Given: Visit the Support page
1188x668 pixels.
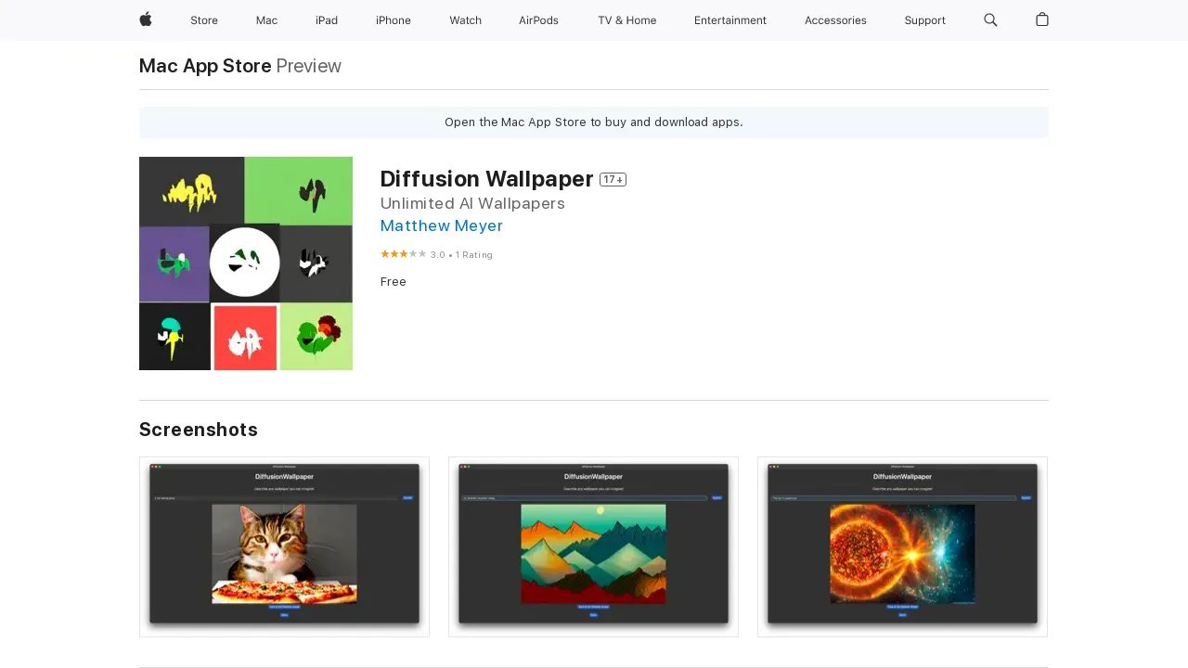Looking at the screenshot, I should (924, 19).
